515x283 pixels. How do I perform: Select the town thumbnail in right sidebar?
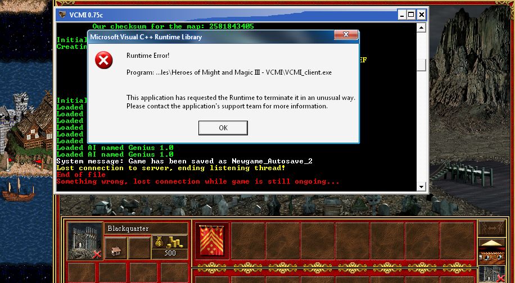tap(490, 275)
